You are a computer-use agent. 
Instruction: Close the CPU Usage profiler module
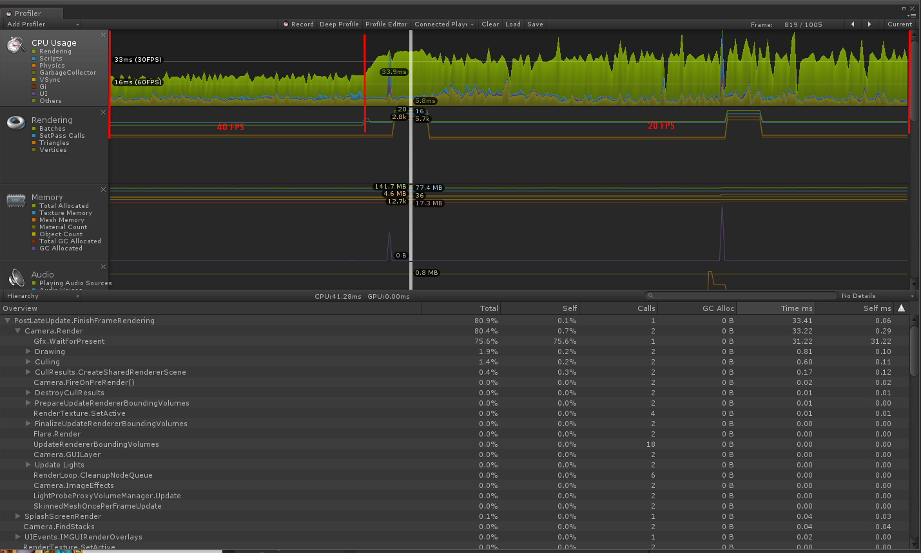coord(103,35)
